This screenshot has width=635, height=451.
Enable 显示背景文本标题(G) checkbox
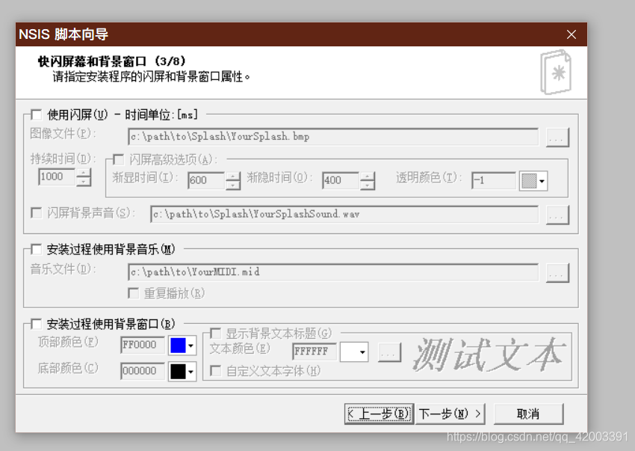click(215, 334)
